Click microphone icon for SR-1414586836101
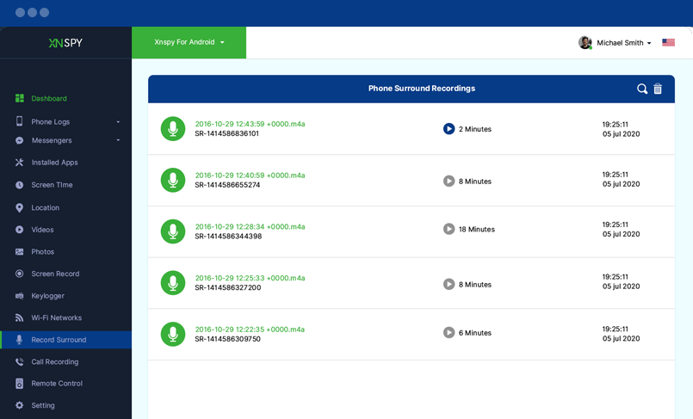 coord(173,129)
